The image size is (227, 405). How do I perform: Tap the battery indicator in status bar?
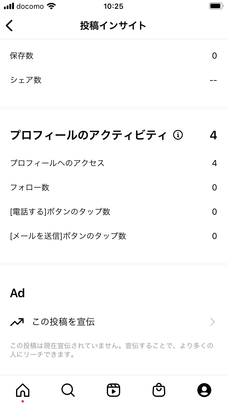[x=216, y=6]
